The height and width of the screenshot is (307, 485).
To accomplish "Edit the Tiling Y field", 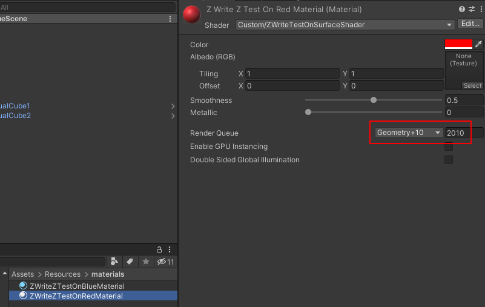I will click(396, 74).
